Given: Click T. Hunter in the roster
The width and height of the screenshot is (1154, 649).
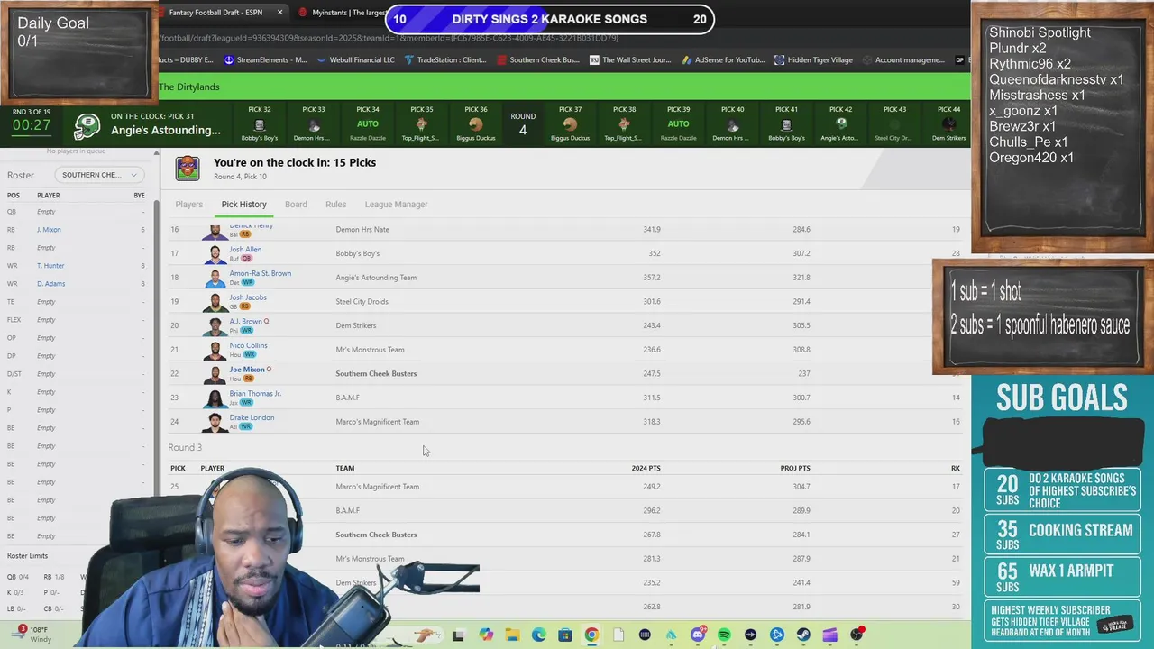Looking at the screenshot, I should pyautogui.click(x=50, y=266).
